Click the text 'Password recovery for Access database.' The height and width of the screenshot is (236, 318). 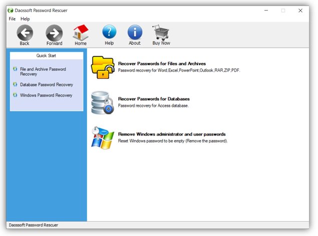click(153, 105)
